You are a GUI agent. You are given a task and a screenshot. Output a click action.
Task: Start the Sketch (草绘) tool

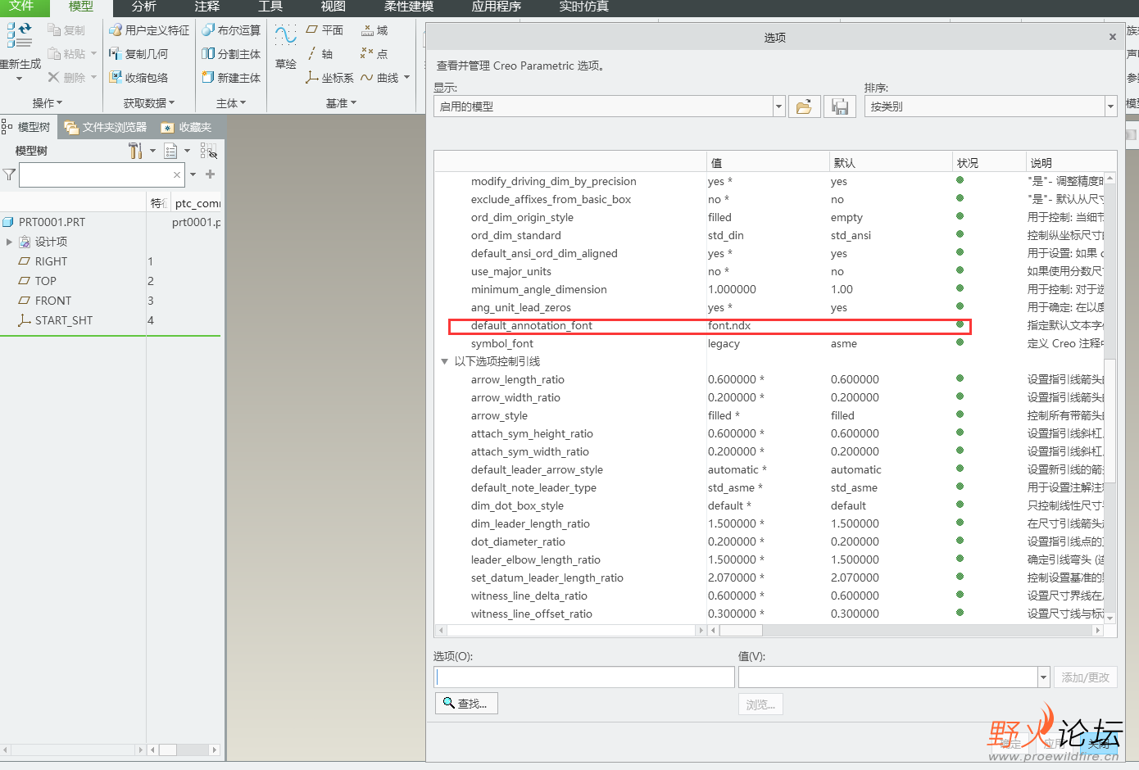(x=286, y=47)
